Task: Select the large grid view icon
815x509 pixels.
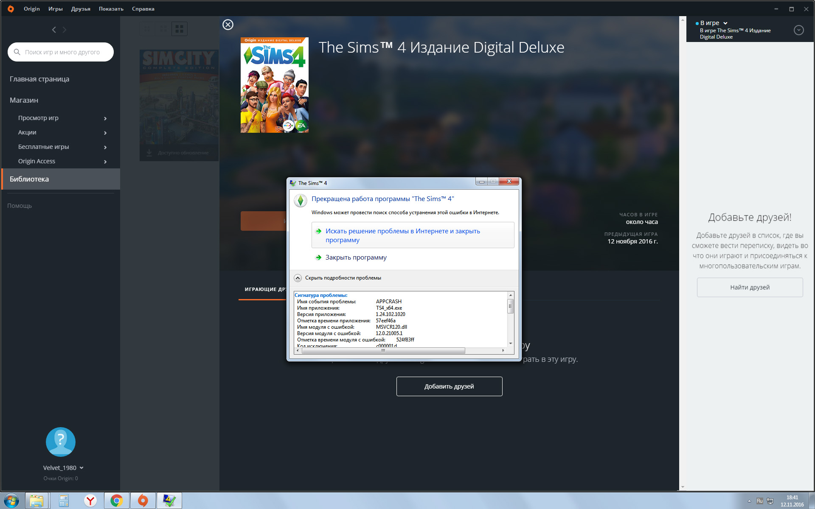Action: tap(180, 29)
